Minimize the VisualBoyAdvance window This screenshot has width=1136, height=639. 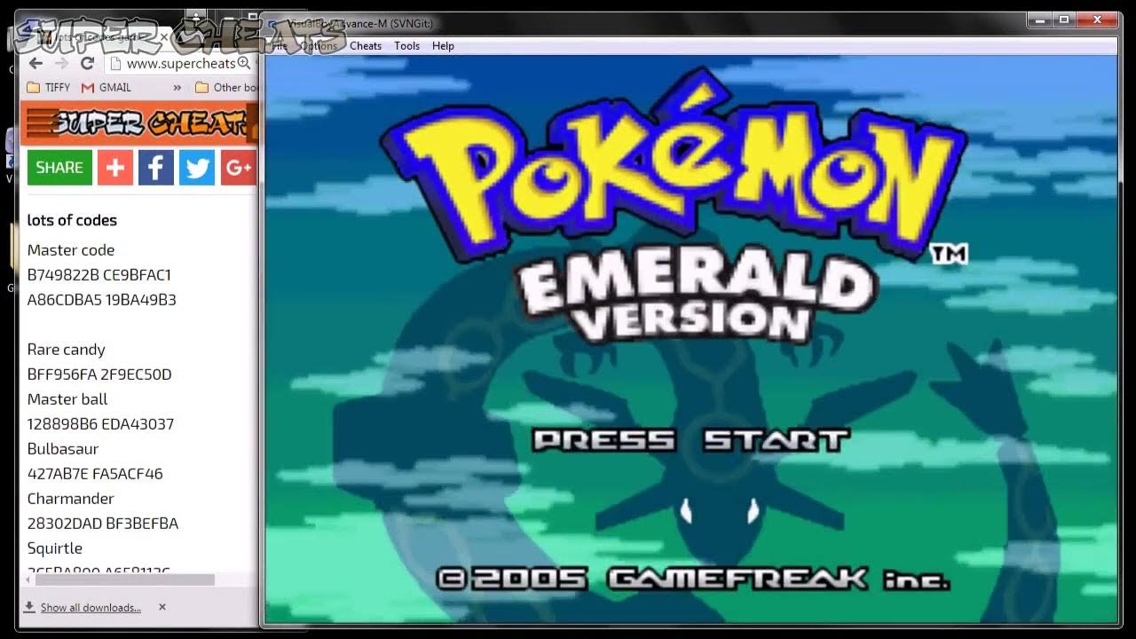point(1039,19)
